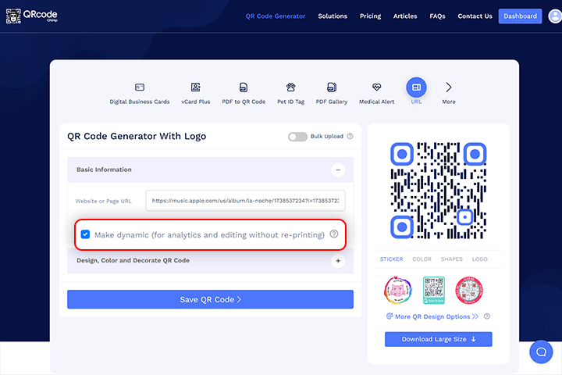Click the help icon beside More QR Design Options
Viewport: 562px width, 375px height.
pos(487,316)
